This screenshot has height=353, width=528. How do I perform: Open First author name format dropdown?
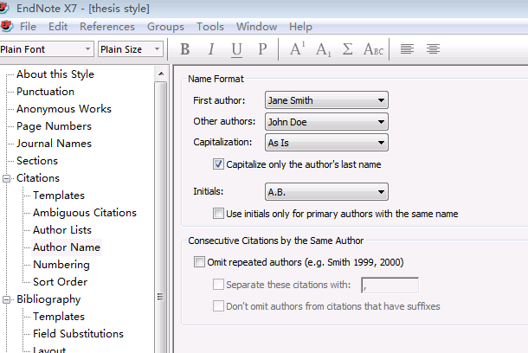[326, 100]
